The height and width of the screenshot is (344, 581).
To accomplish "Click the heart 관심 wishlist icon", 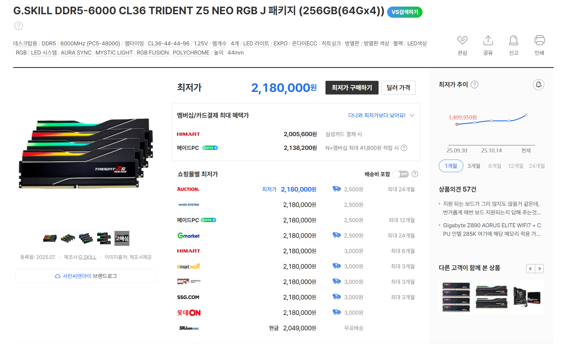I will (462, 41).
